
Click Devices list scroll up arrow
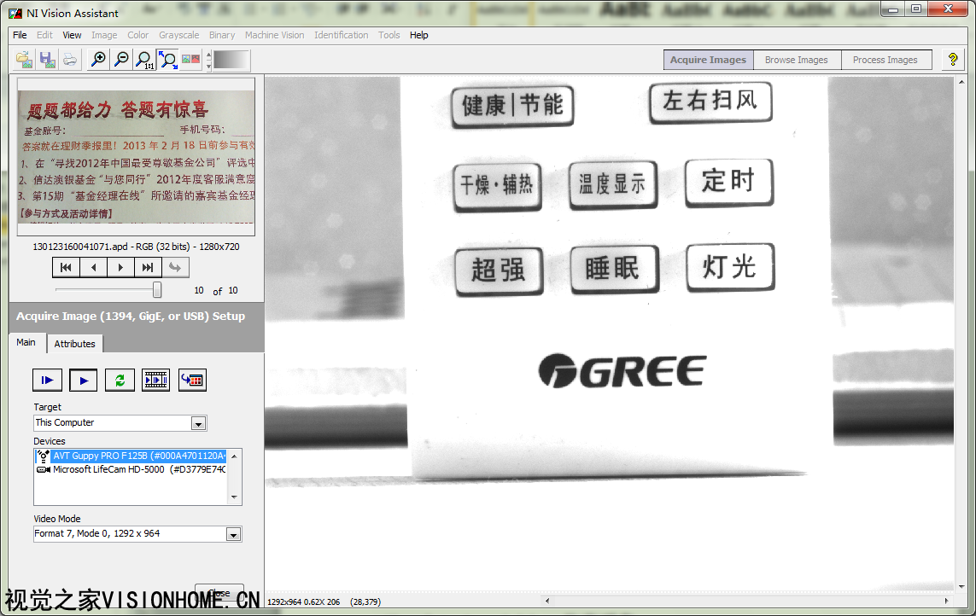click(x=234, y=456)
